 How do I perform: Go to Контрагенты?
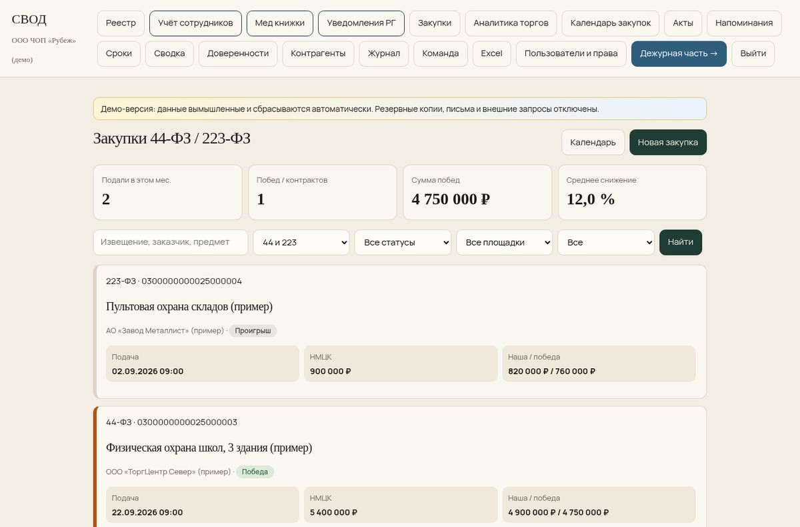click(x=318, y=53)
